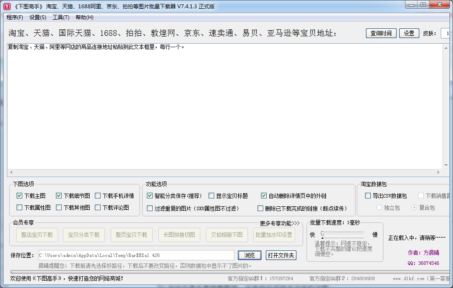Click the 整页宝贝下载 button
The height and width of the screenshot is (288, 453).
click(x=132, y=235)
